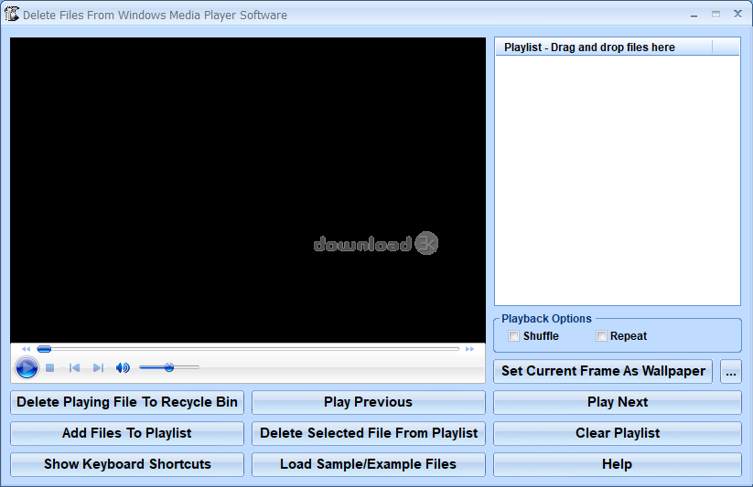The height and width of the screenshot is (487, 753).
Task: Rewind using the double-arrow icon beside seek bar
Action: 26,349
